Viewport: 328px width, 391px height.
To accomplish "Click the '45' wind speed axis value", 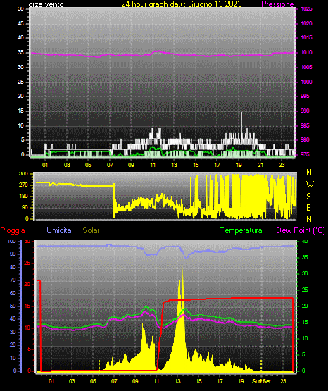I will point(20,23).
